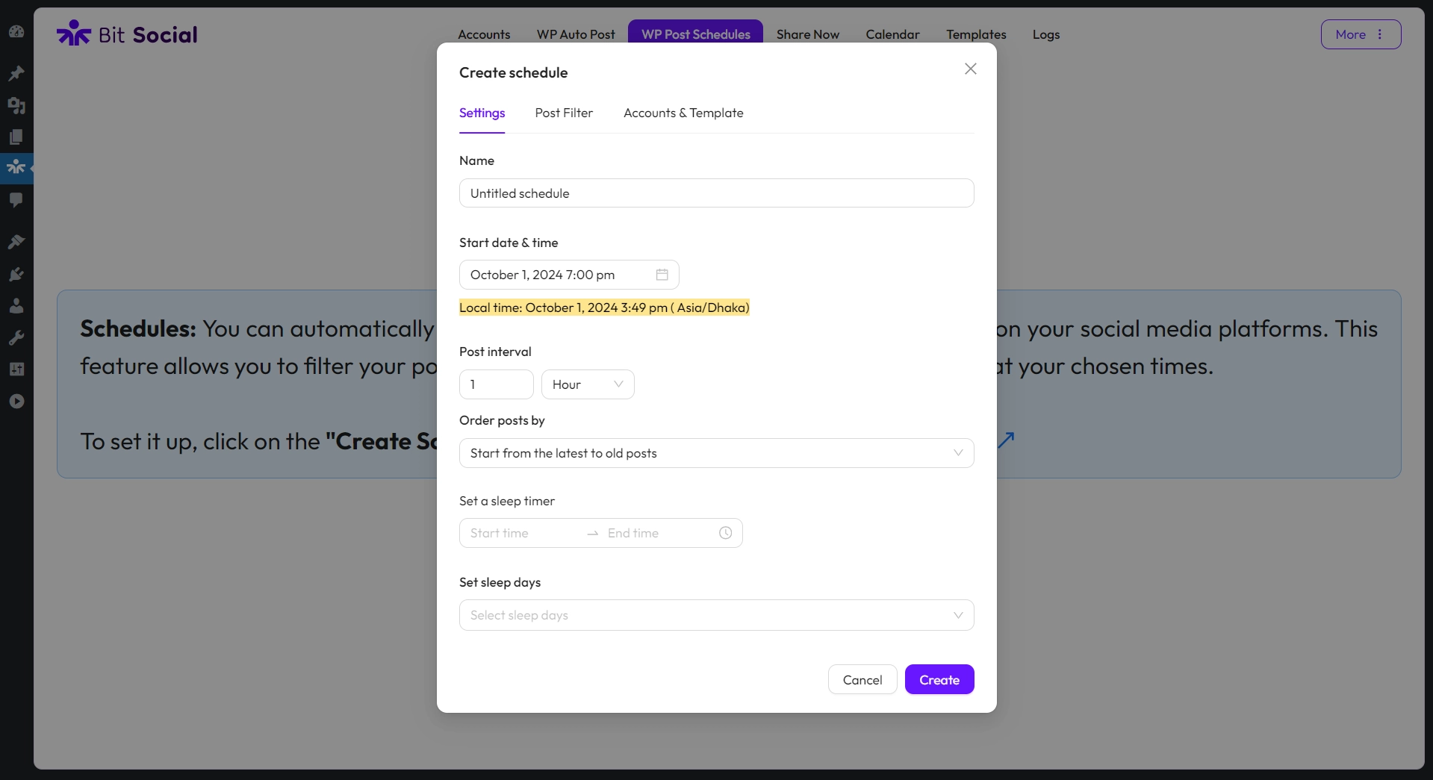Open the Comments icon in sidebar
This screenshot has height=780, width=1433.
[16, 200]
